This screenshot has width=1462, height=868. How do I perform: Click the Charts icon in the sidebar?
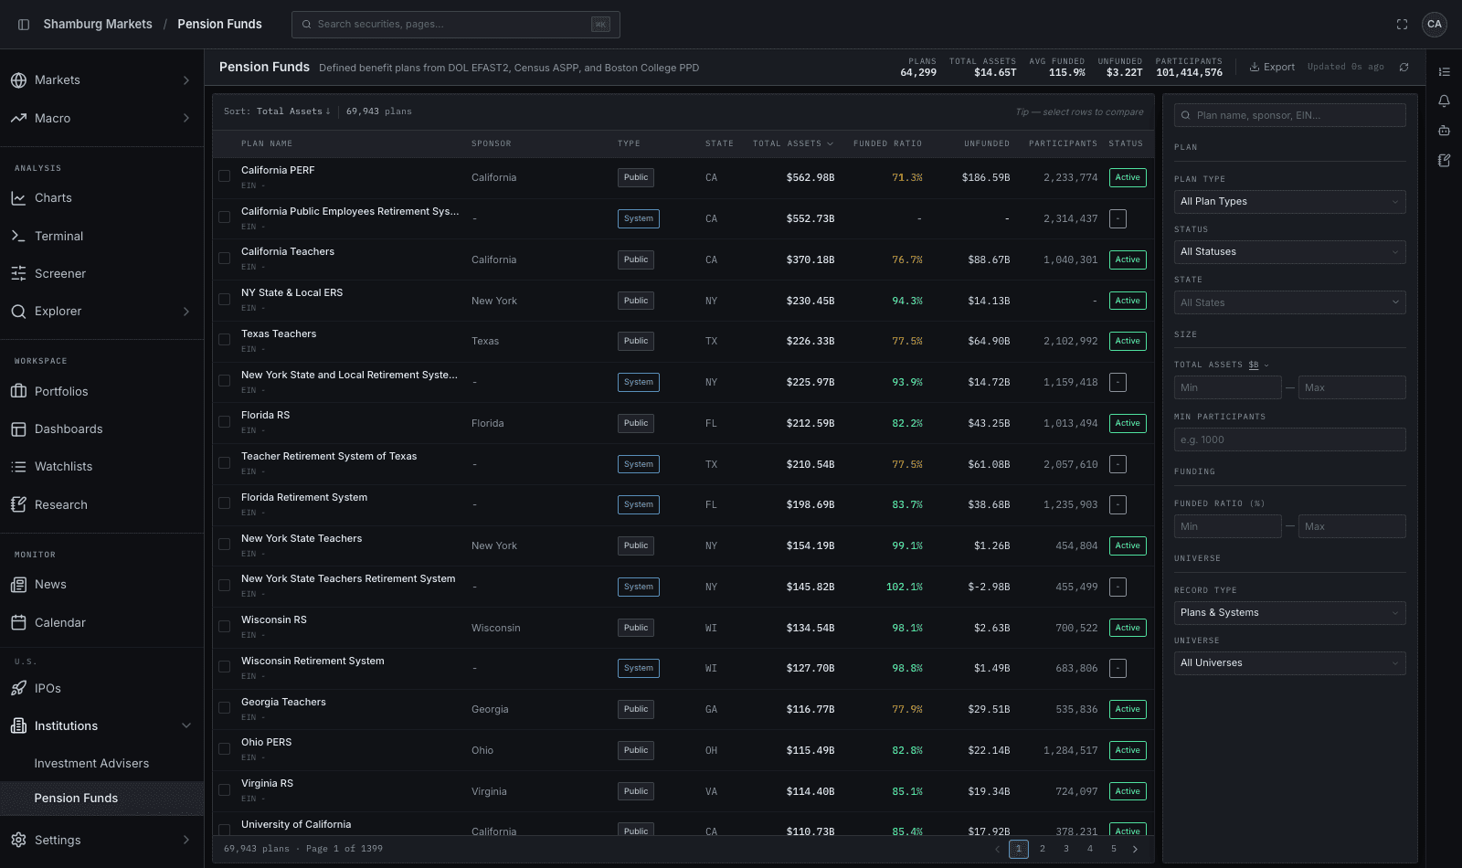[x=18, y=198]
